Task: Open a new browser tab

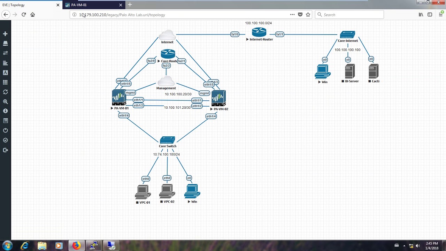Action: tap(130, 5)
